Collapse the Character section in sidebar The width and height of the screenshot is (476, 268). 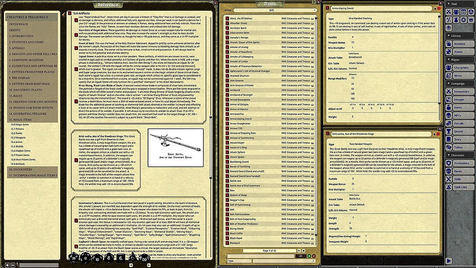(x=460, y=155)
